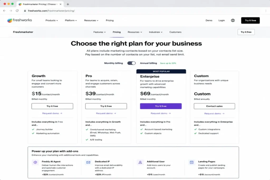The width and height of the screenshot is (270, 180).
Task: Click Try it free on Growth plan
Action: pos(52,106)
